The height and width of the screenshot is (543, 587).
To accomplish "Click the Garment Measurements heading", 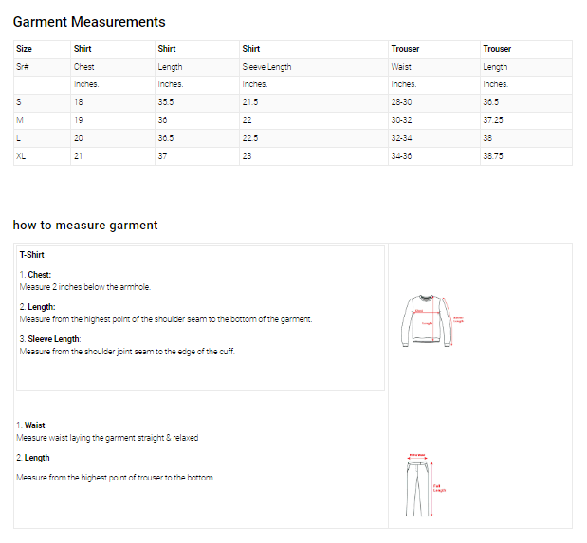I will (x=89, y=22).
